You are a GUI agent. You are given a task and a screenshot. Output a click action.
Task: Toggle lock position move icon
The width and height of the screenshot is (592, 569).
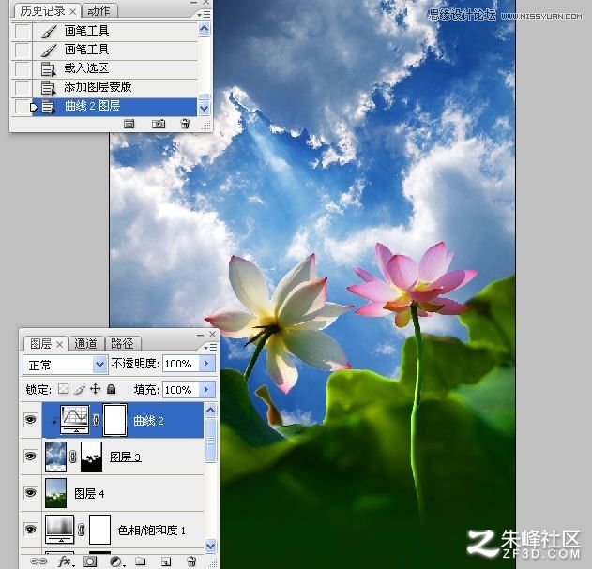pos(95,389)
